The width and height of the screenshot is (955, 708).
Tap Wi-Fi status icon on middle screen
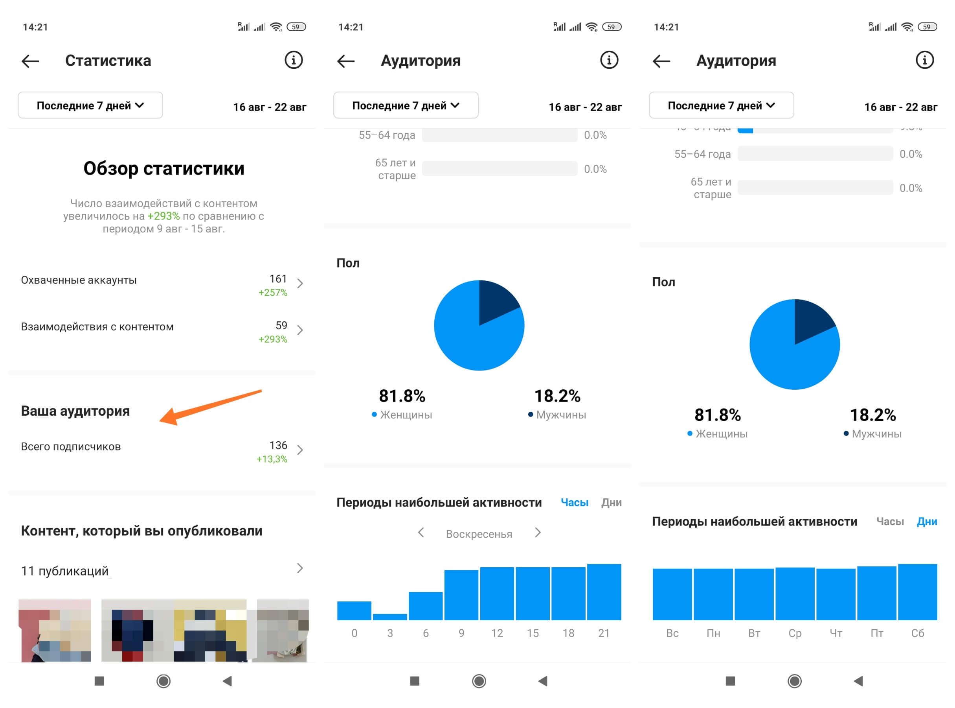tap(592, 27)
